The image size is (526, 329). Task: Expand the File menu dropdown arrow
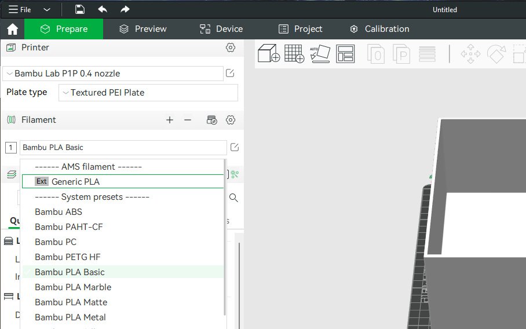[x=47, y=9]
